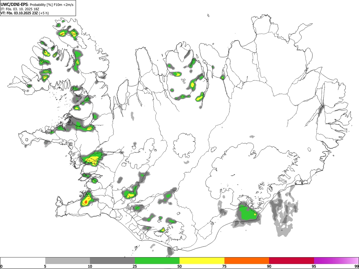Click the legend value 95
Viewport: 359px width, 269px height.
[x=314, y=267]
